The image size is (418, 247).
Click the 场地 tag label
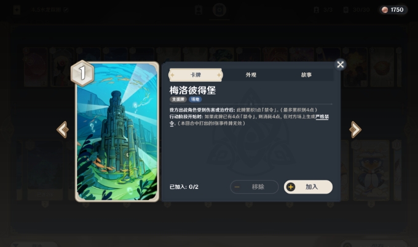195,99
